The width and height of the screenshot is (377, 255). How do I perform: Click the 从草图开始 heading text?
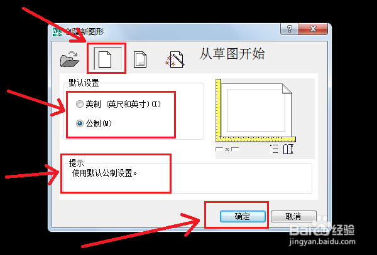point(232,54)
